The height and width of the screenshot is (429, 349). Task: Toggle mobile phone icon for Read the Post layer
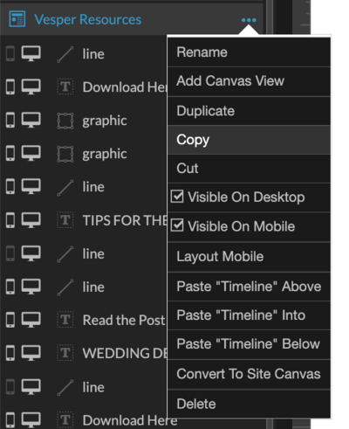tap(10, 320)
